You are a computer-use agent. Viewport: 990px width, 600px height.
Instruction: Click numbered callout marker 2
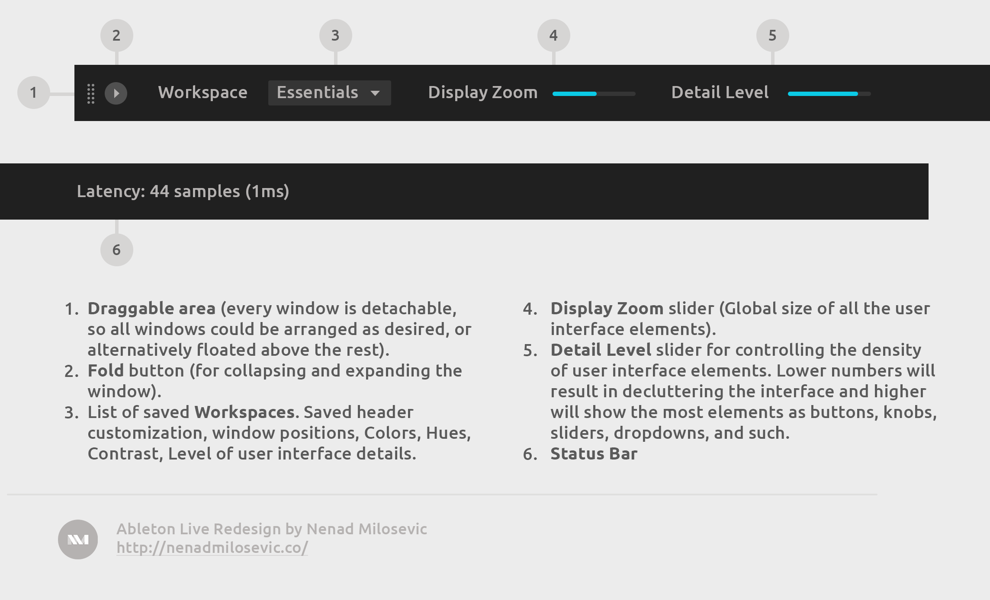[116, 35]
